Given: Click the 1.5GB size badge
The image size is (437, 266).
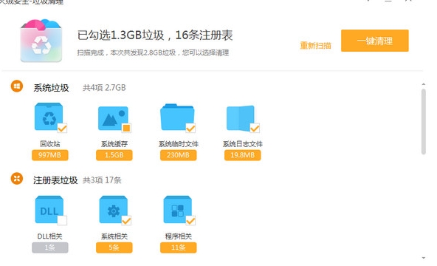Looking at the screenshot, I should (114, 155).
